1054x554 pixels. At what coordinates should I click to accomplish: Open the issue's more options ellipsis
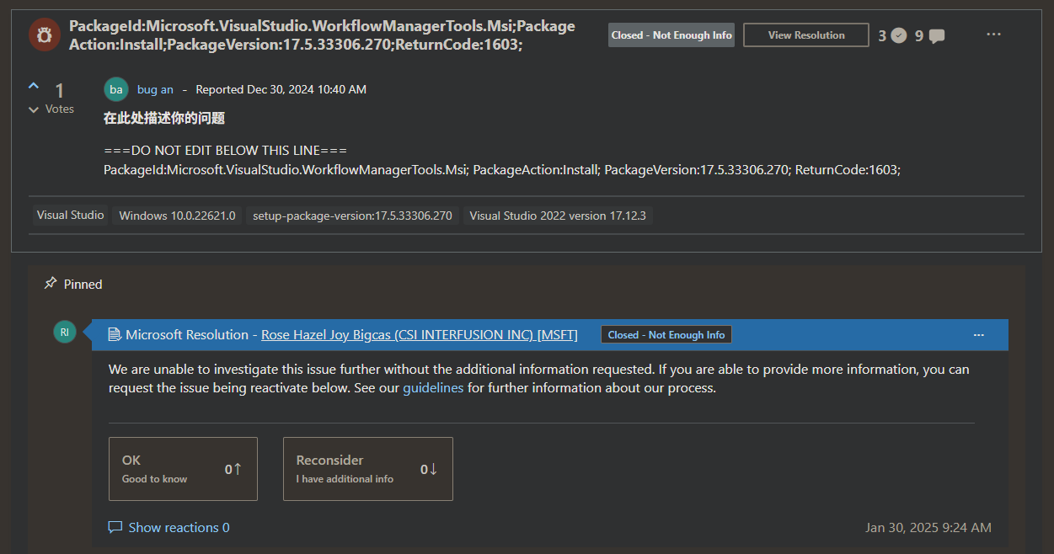993,35
